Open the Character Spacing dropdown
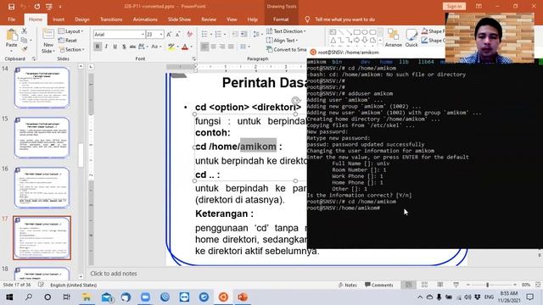The width and height of the screenshot is (543, 305). pyautogui.click(x=143, y=47)
